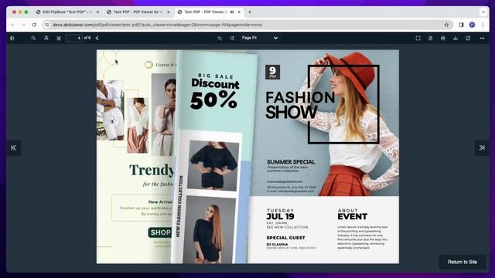
Task: Open the Page Fit zoom dropdown
Action: click(x=260, y=38)
